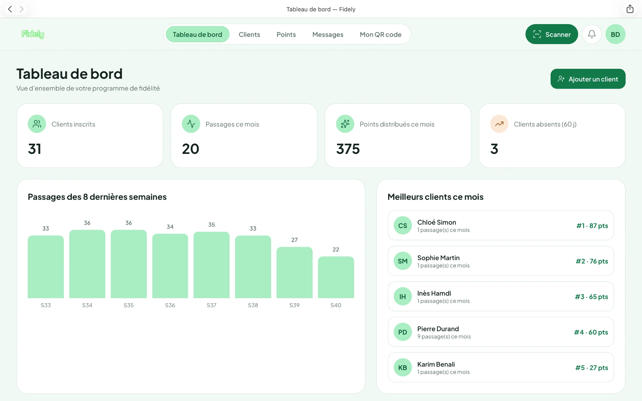The width and height of the screenshot is (642, 401).
Task: Click the browser back arrow
Action: (x=10, y=9)
